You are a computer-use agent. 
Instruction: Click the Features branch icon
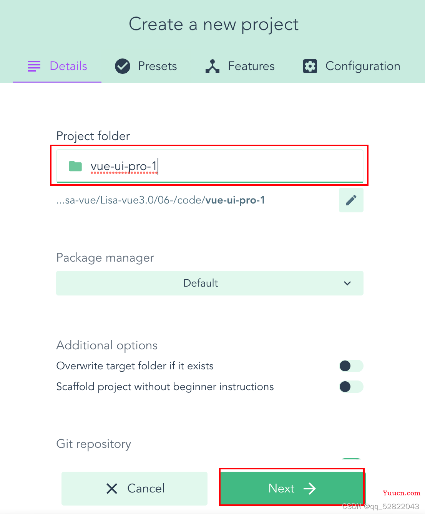(x=212, y=66)
